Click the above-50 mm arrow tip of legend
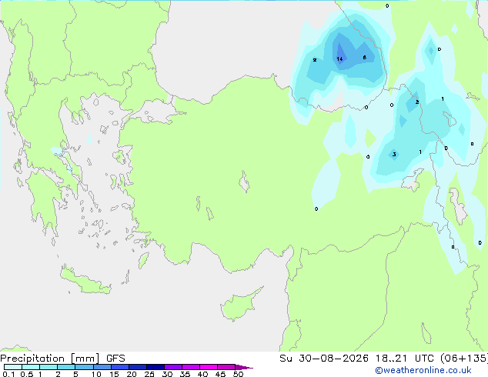The image size is (488, 377). [x=244, y=367]
